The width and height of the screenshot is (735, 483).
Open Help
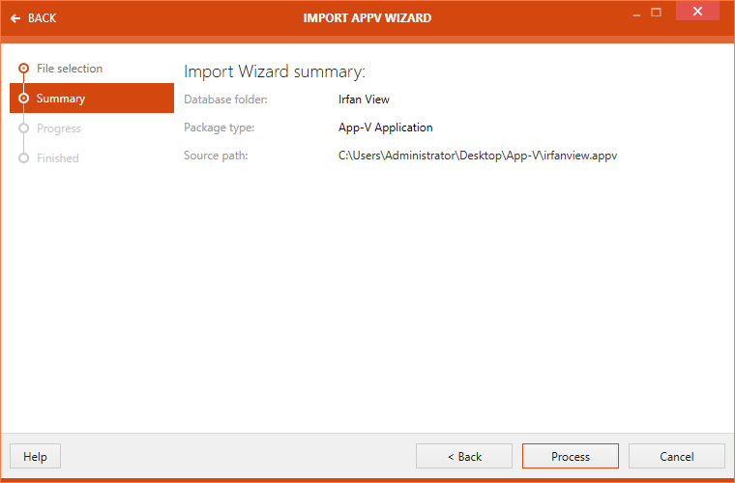[35, 456]
